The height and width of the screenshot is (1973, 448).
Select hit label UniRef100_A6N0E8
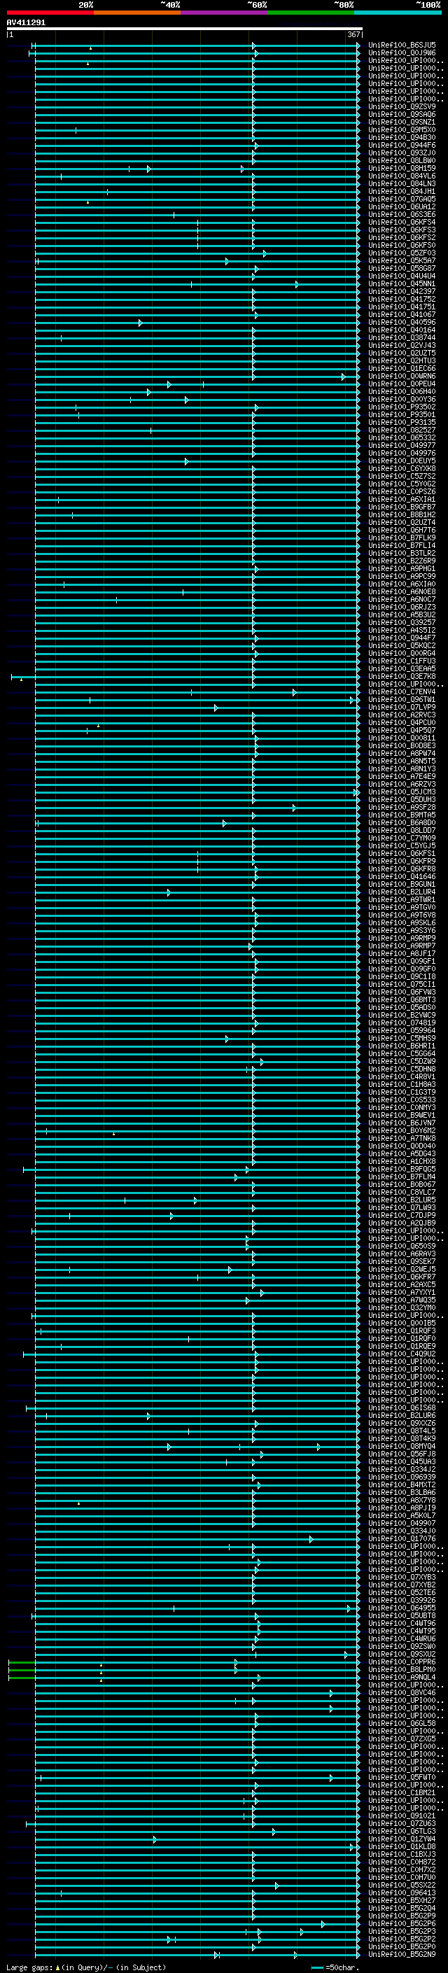pos(402,591)
